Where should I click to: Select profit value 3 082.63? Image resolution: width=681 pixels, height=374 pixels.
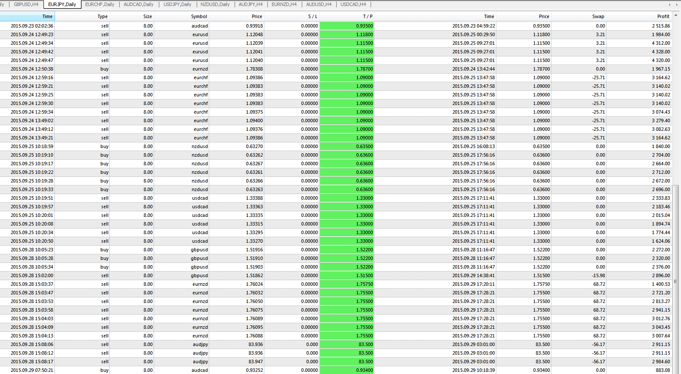[x=661, y=129]
